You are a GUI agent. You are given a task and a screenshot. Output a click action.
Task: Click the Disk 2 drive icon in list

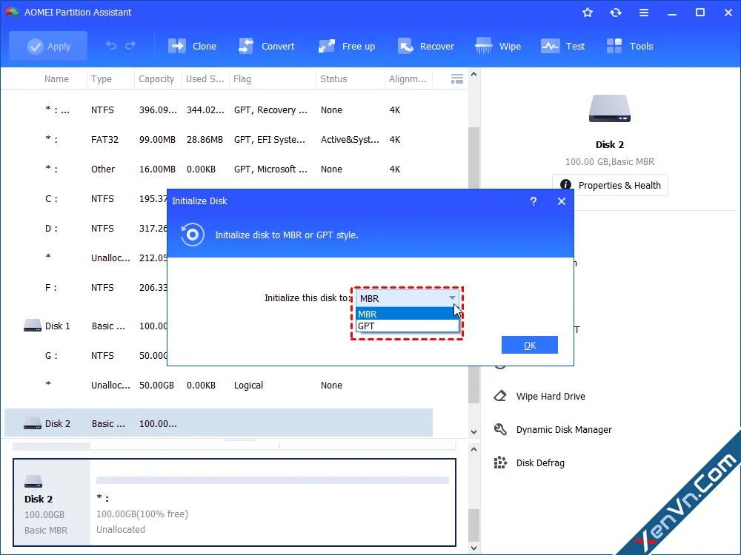click(x=33, y=423)
